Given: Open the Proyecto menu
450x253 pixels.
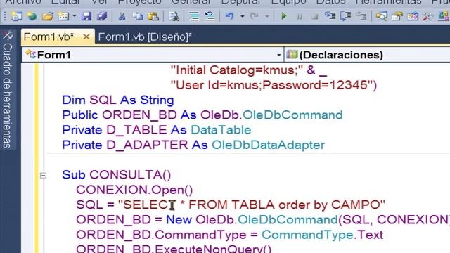Looking at the screenshot, I should (140, 1).
